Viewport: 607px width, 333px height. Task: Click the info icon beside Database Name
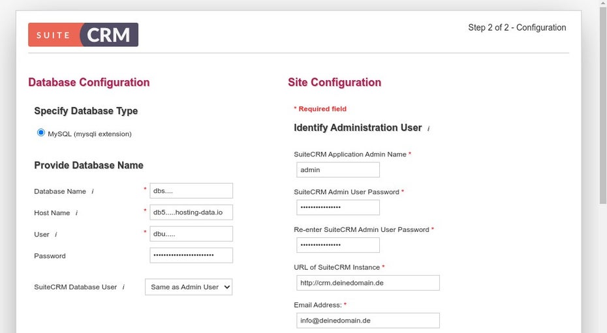pos(93,192)
